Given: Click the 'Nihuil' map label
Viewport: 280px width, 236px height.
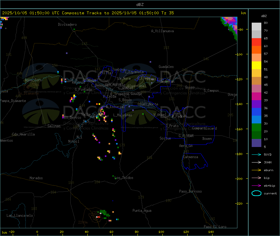Looking at the screenshot, I should pyautogui.click(x=73, y=141).
